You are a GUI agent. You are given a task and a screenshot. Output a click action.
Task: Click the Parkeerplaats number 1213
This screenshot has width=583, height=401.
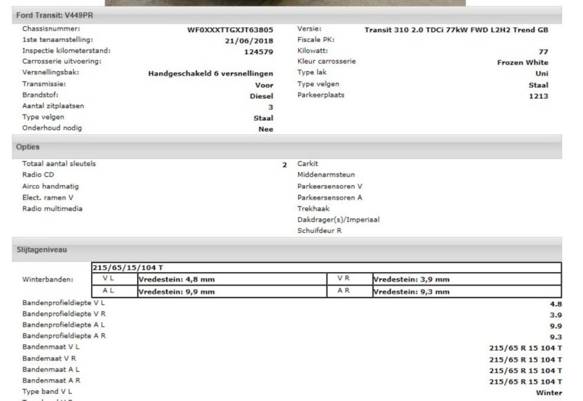[x=538, y=96]
